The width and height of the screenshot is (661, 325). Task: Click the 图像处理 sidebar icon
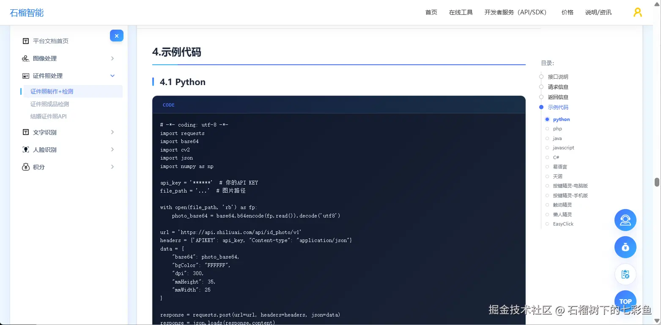pos(26,58)
